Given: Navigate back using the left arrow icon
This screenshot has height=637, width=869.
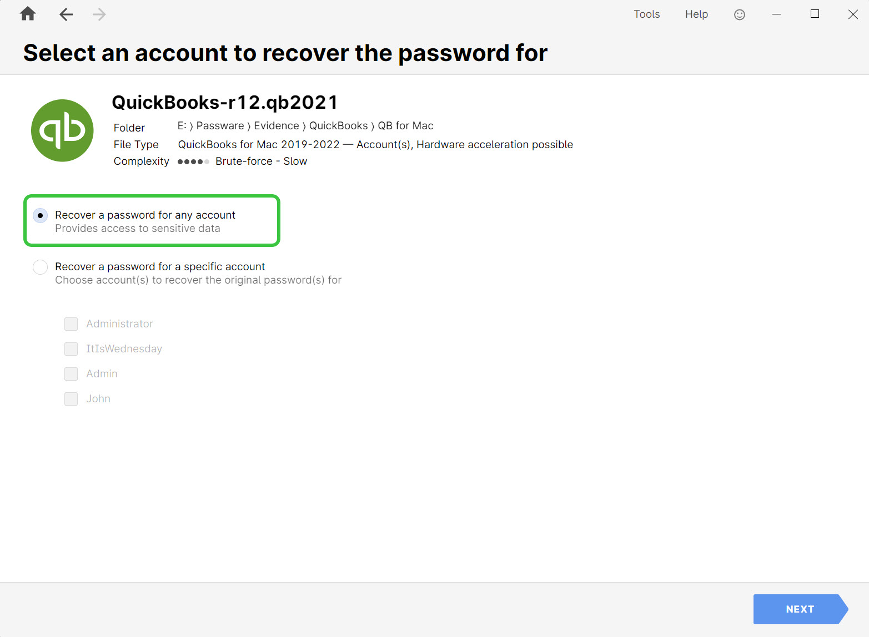Looking at the screenshot, I should coord(66,14).
